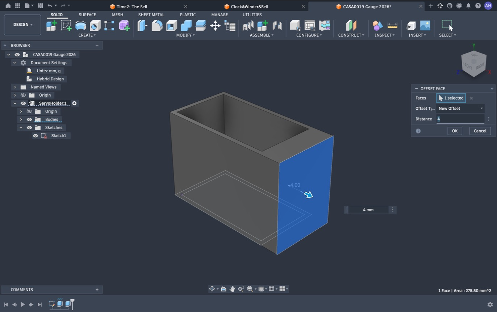The width and height of the screenshot is (497, 312).
Task: Open the Data Panel grid icon
Action: click(17, 6)
